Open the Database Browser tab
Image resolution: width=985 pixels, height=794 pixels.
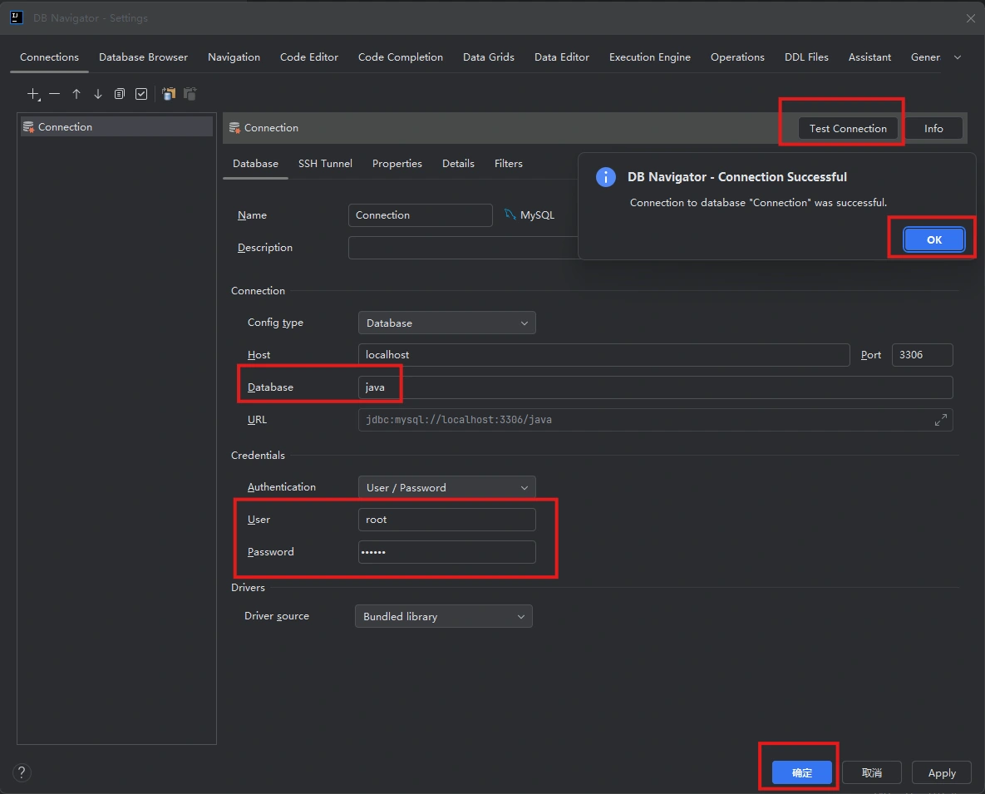(x=143, y=57)
